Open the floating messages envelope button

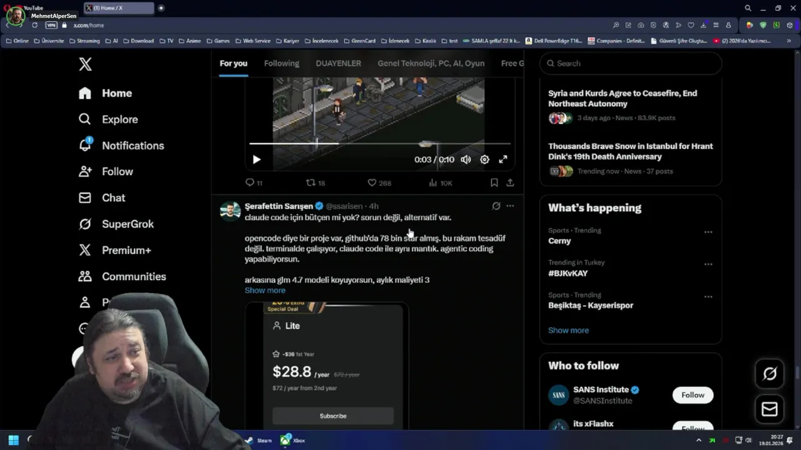(770, 409)
